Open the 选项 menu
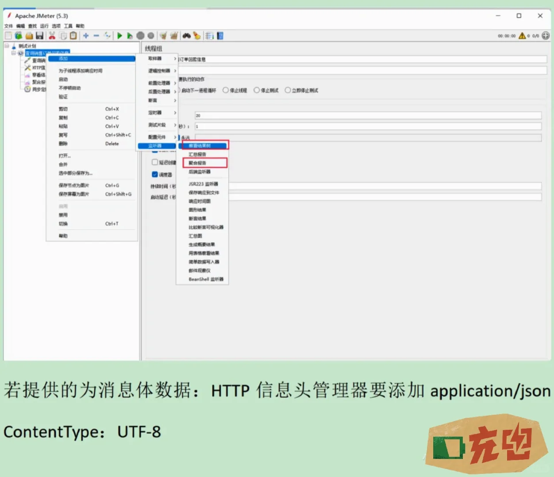Screen dimensions: 554x477 56,26
